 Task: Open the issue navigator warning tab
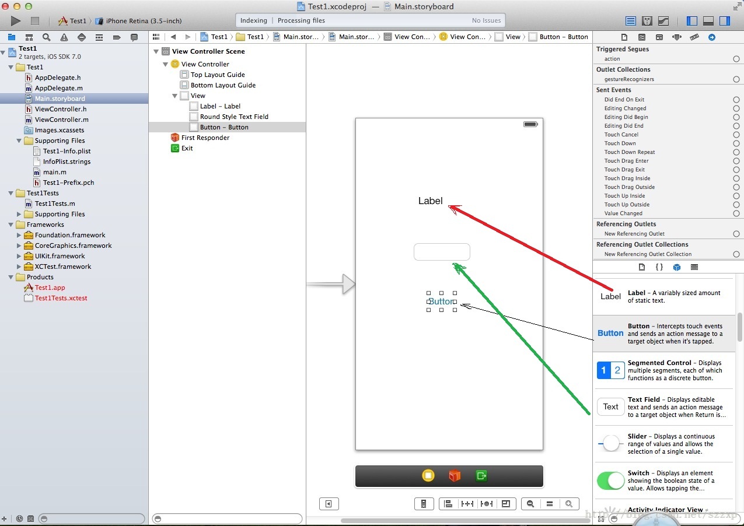point(64,37)
